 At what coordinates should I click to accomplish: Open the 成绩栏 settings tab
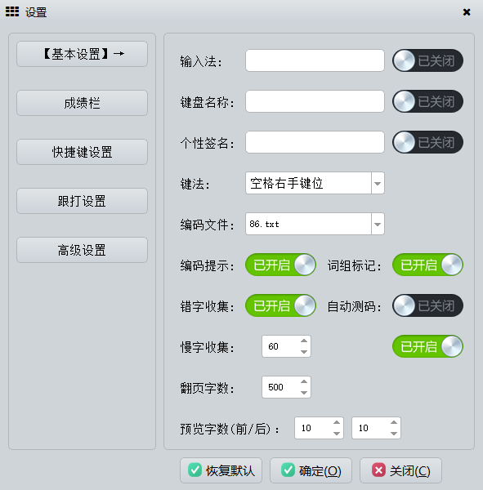(x=82, y=103)
